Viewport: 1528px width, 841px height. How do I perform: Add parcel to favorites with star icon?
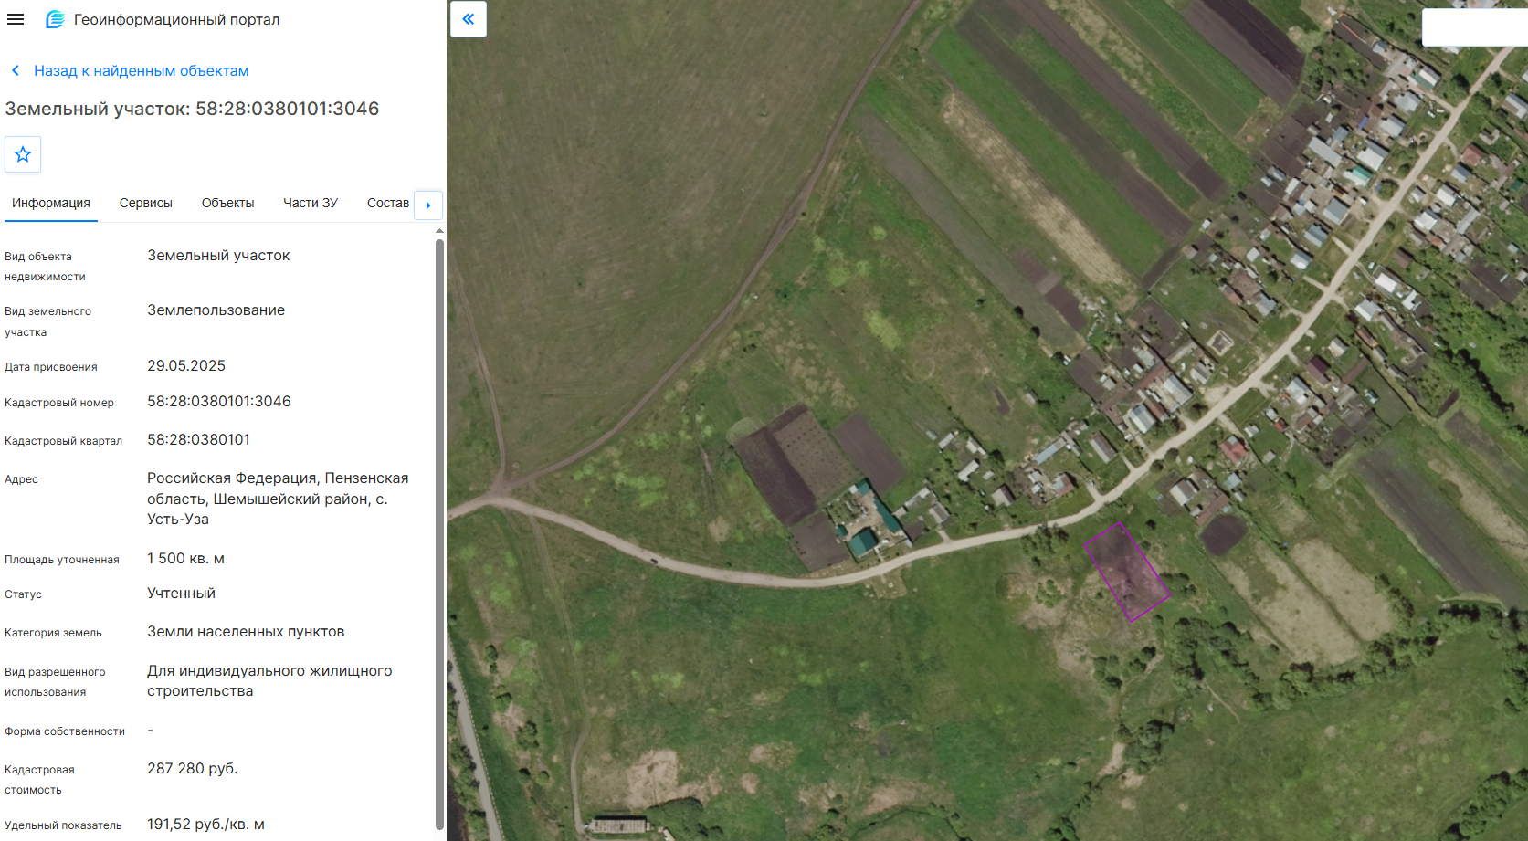[23, 154]
